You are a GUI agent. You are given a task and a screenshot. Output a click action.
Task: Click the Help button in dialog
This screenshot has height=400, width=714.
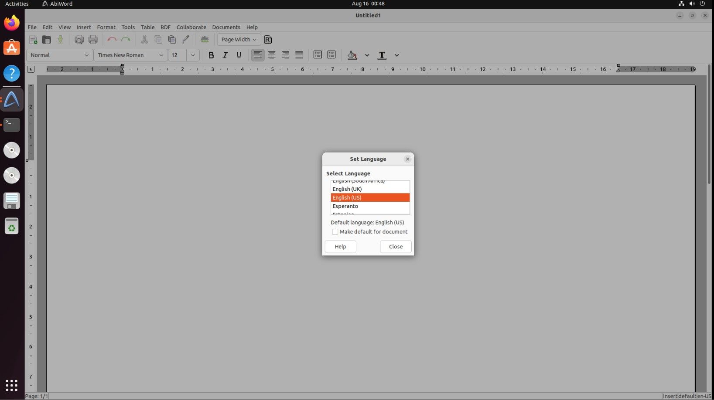[x=340, y=247]
